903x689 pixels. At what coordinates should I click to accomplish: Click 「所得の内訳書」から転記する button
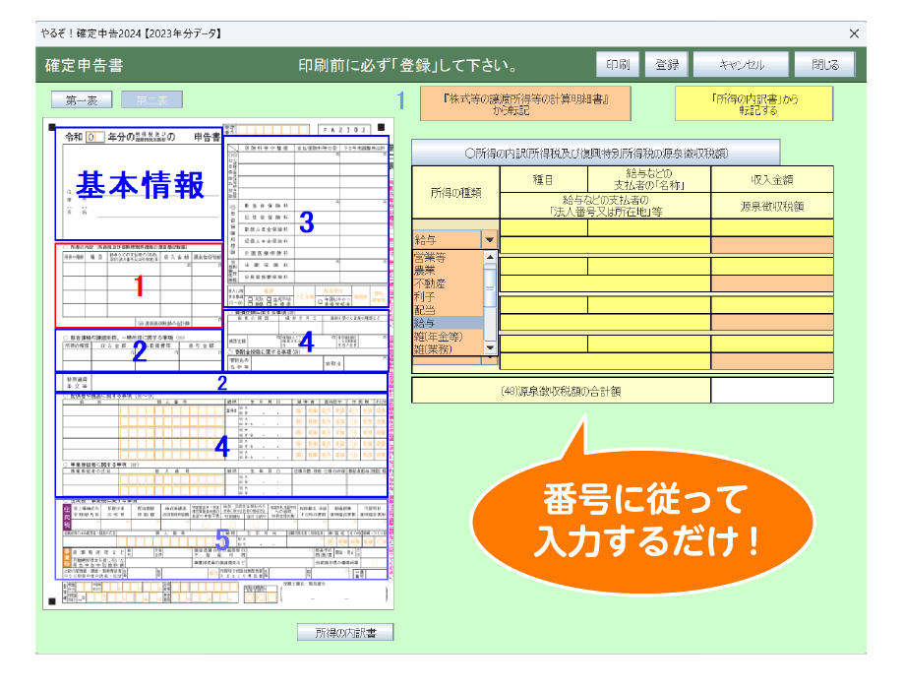753,103
